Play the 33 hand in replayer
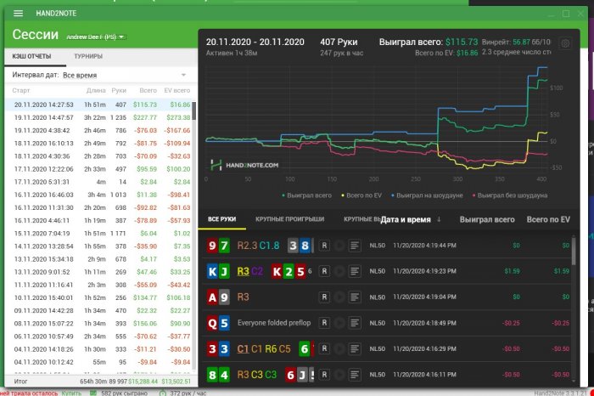The image size is (594, 396). 339,348
